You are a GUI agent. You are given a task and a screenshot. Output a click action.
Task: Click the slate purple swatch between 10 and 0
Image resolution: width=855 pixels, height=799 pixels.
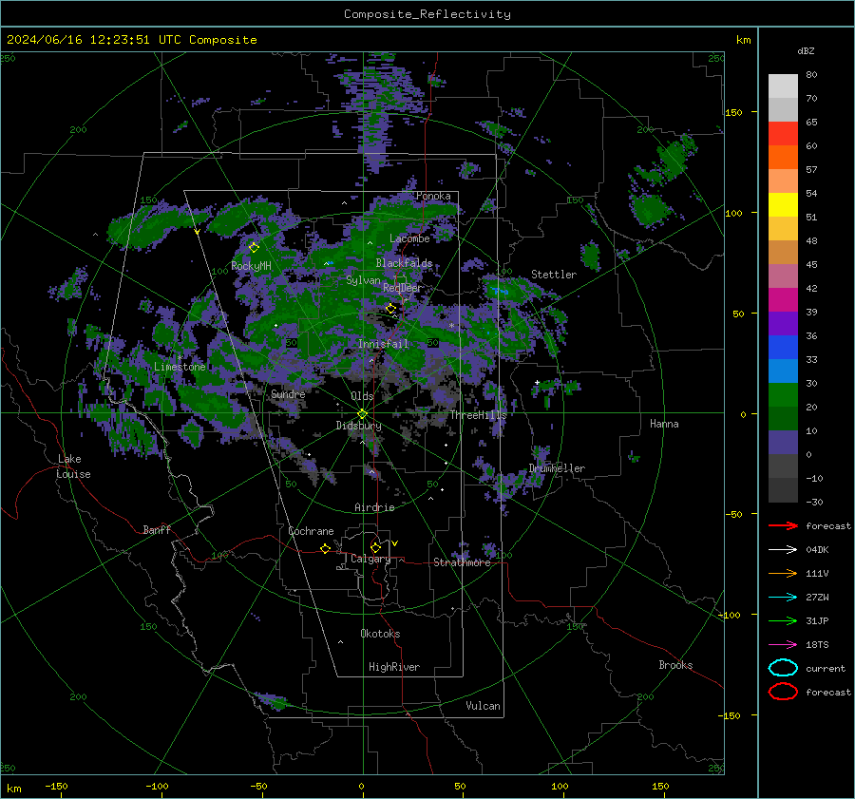point(783,442)
